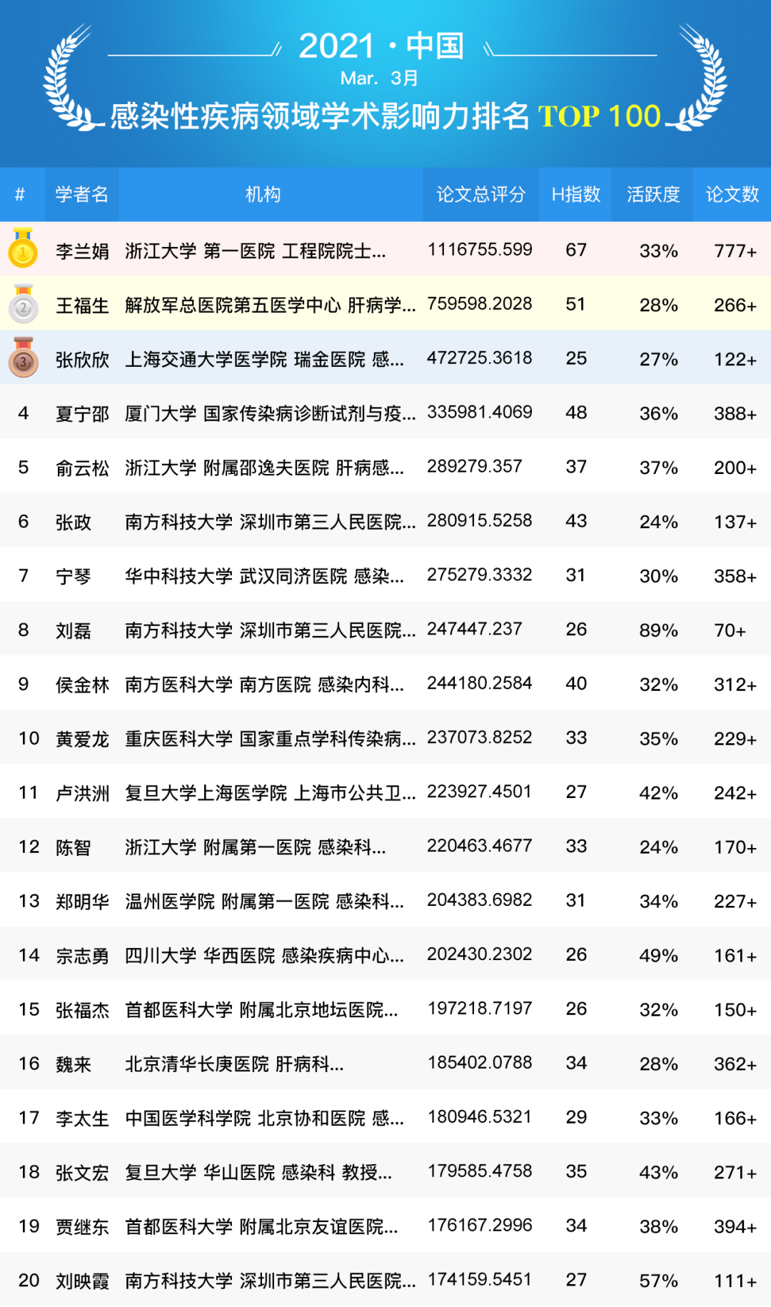Click scholar name 刘映霞
Screen dimensions: 771x1307
coord(83,1282)
